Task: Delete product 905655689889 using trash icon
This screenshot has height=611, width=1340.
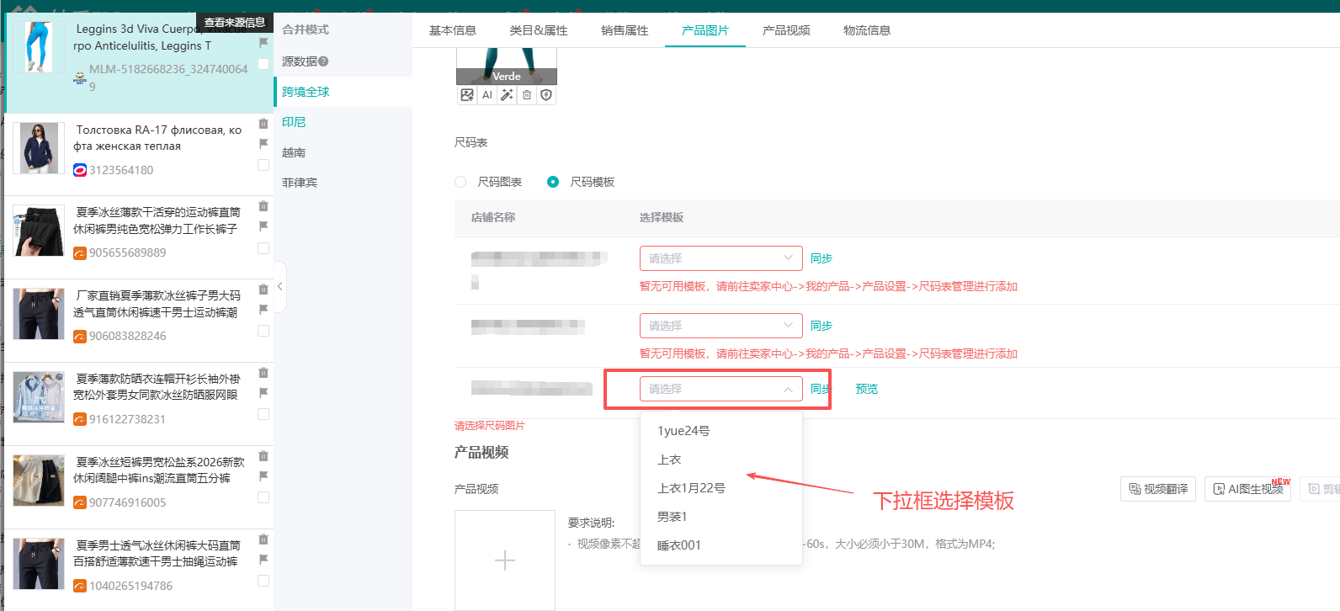Action: tap(263, 206)
